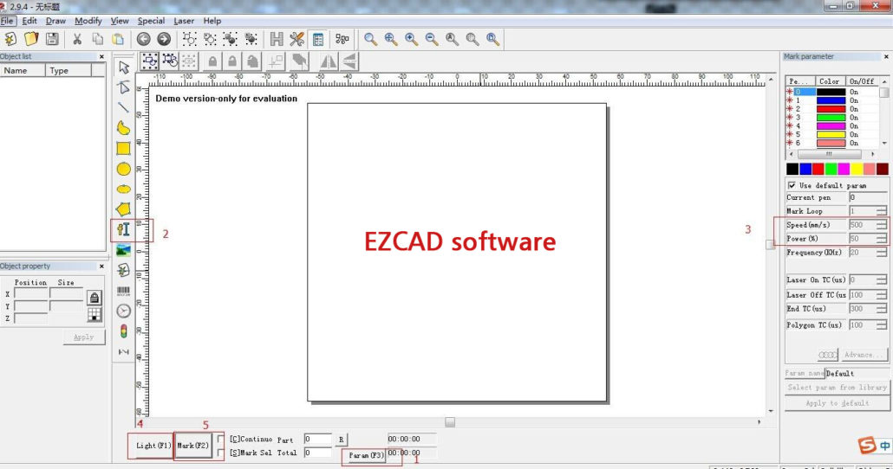This screenshot has width=893, height=469.
Task: Select the Barcode tool icon
Action: (x=124, y=291)
